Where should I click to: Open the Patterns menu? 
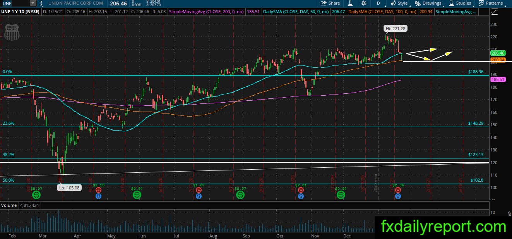(x=491, y=3)
